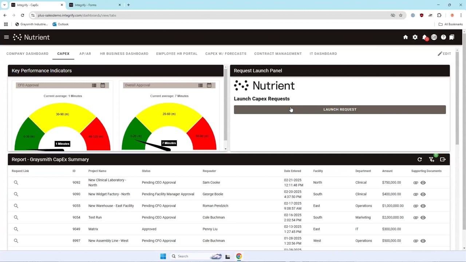Open request link for Test Run row
Image resolution: width=466 pixels, height=262 pixels.
pyautogui.click(x=16, y=217)
